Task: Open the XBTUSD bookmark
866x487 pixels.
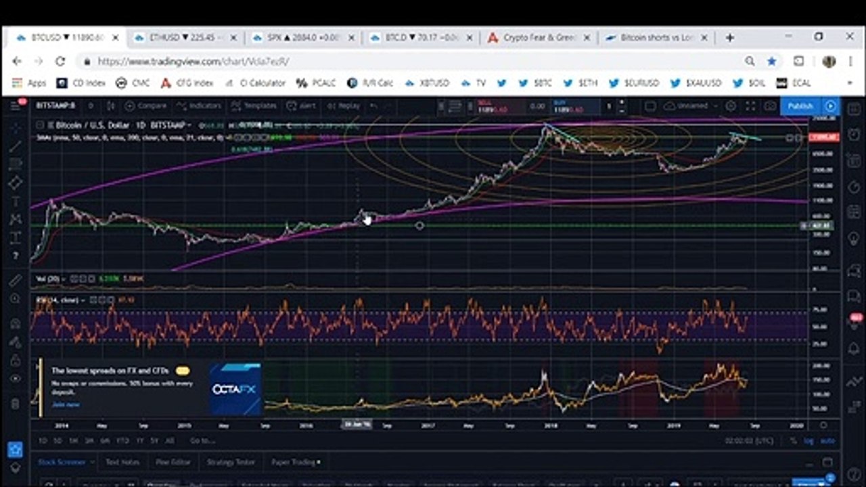Action: pyautogui.click(x=427, y=83)
